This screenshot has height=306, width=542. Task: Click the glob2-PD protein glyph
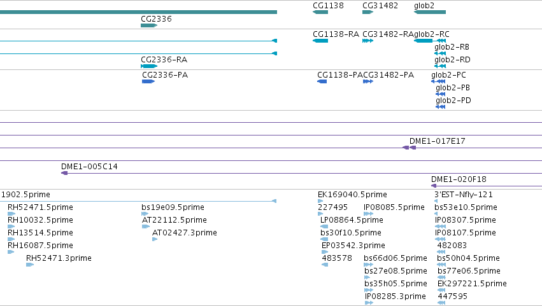(x=440, y=107)
